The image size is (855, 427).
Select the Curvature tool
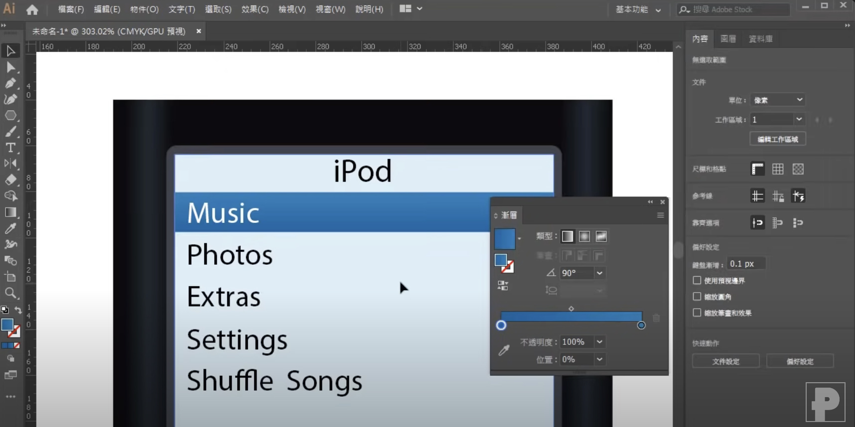coord(10,99)
